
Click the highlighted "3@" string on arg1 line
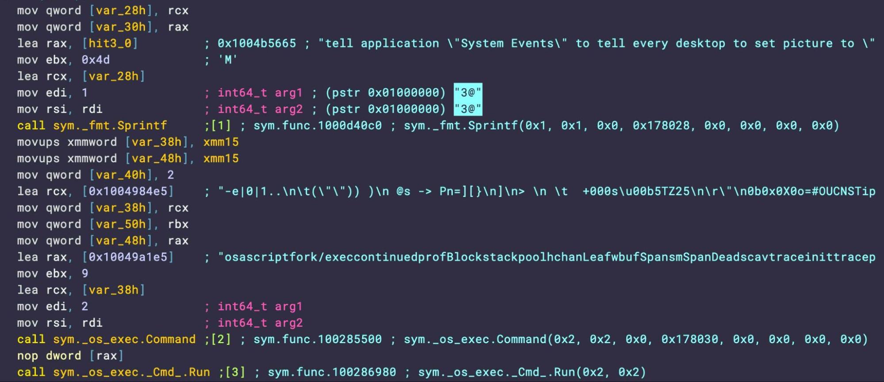(468, 93)
